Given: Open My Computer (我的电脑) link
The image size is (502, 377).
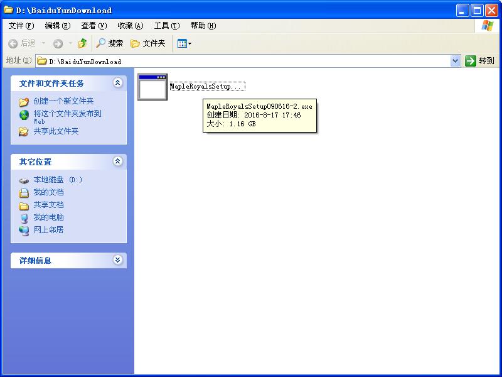Looking at the screenshot, I should click(x=48, y=217).
